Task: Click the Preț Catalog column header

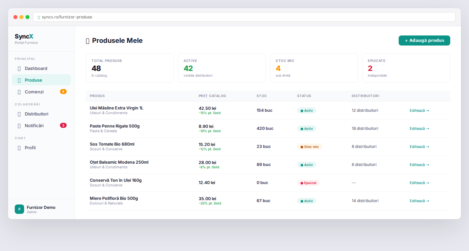Action: point(212,96)
